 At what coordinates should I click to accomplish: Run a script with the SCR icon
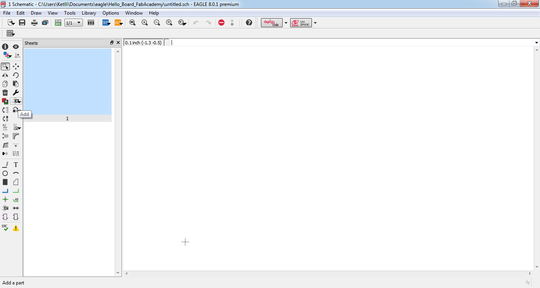[106, 23]
